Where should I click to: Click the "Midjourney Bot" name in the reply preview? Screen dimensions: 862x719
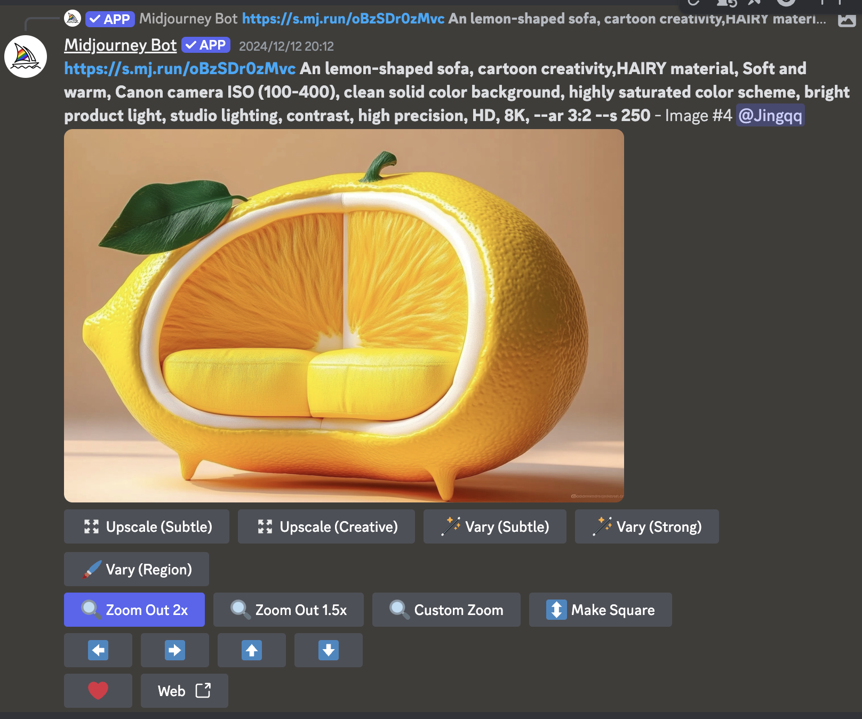188,19
